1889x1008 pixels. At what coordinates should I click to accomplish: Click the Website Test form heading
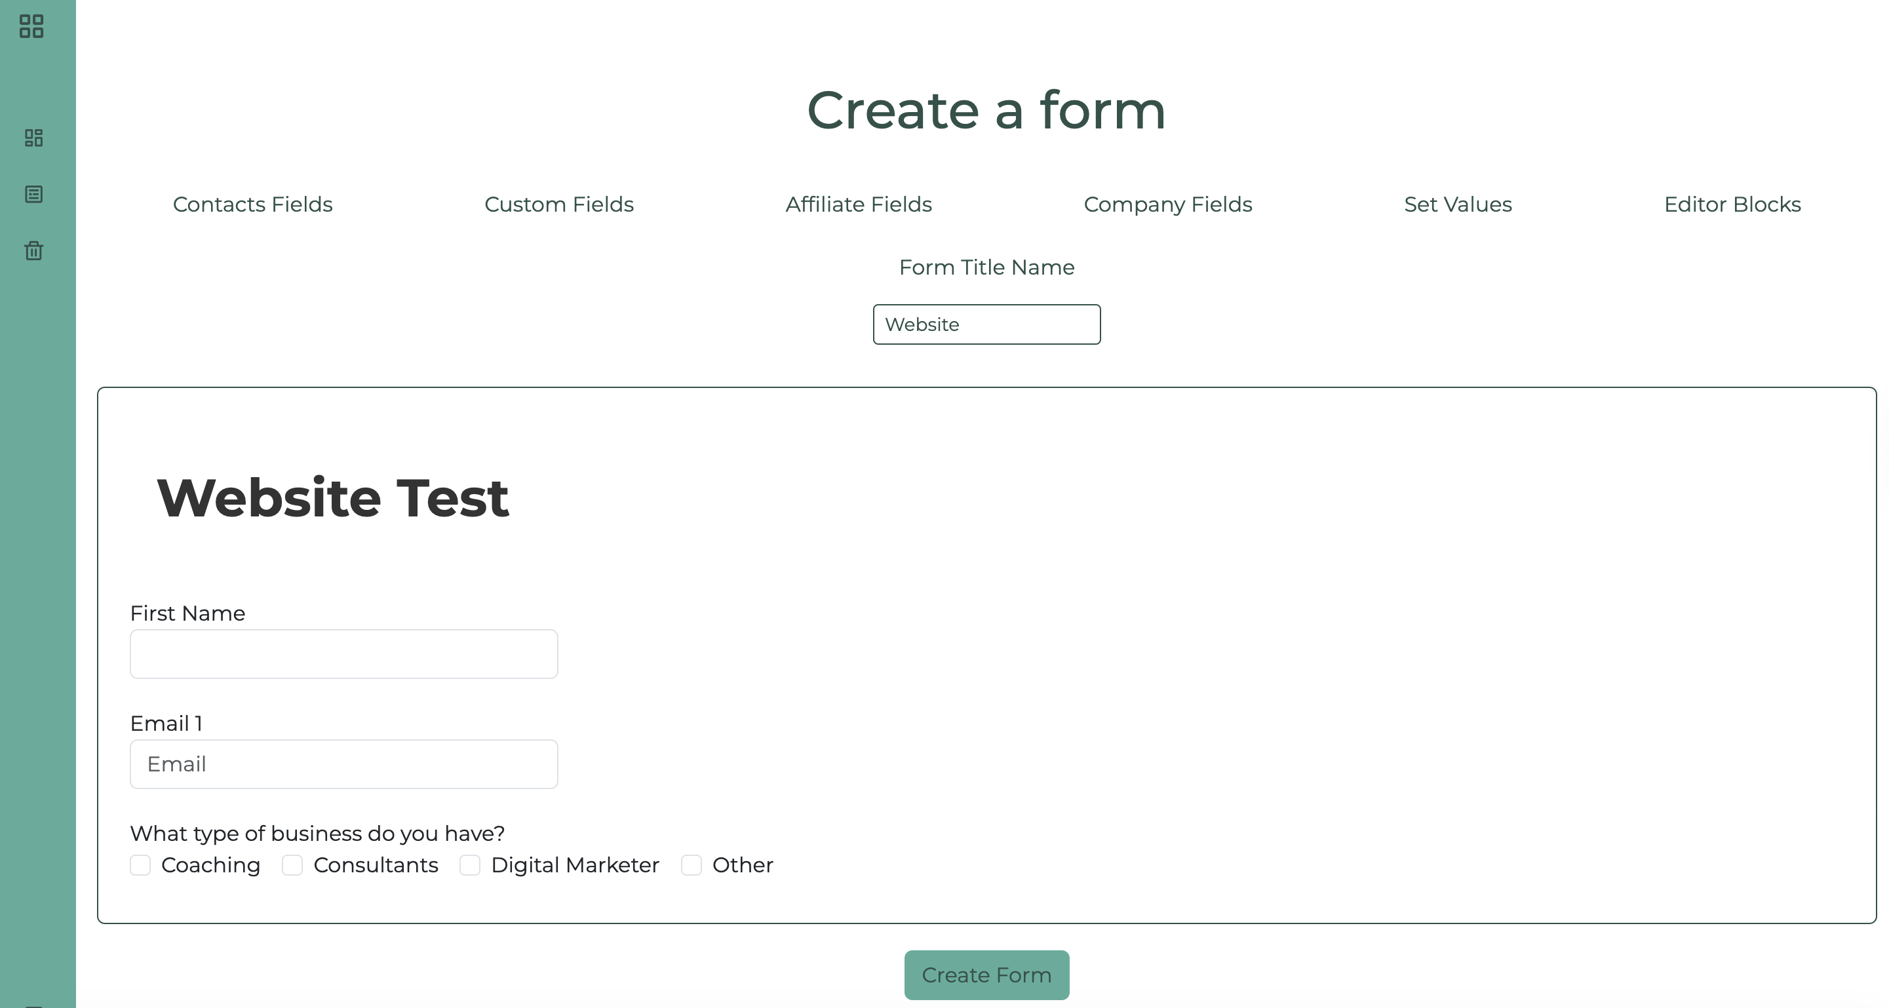[x=332, y=497]
